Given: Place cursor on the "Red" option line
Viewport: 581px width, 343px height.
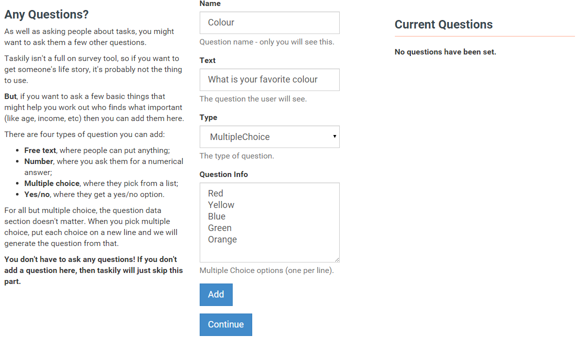Looking at the screenshot, I should click(x=216, y=193).
